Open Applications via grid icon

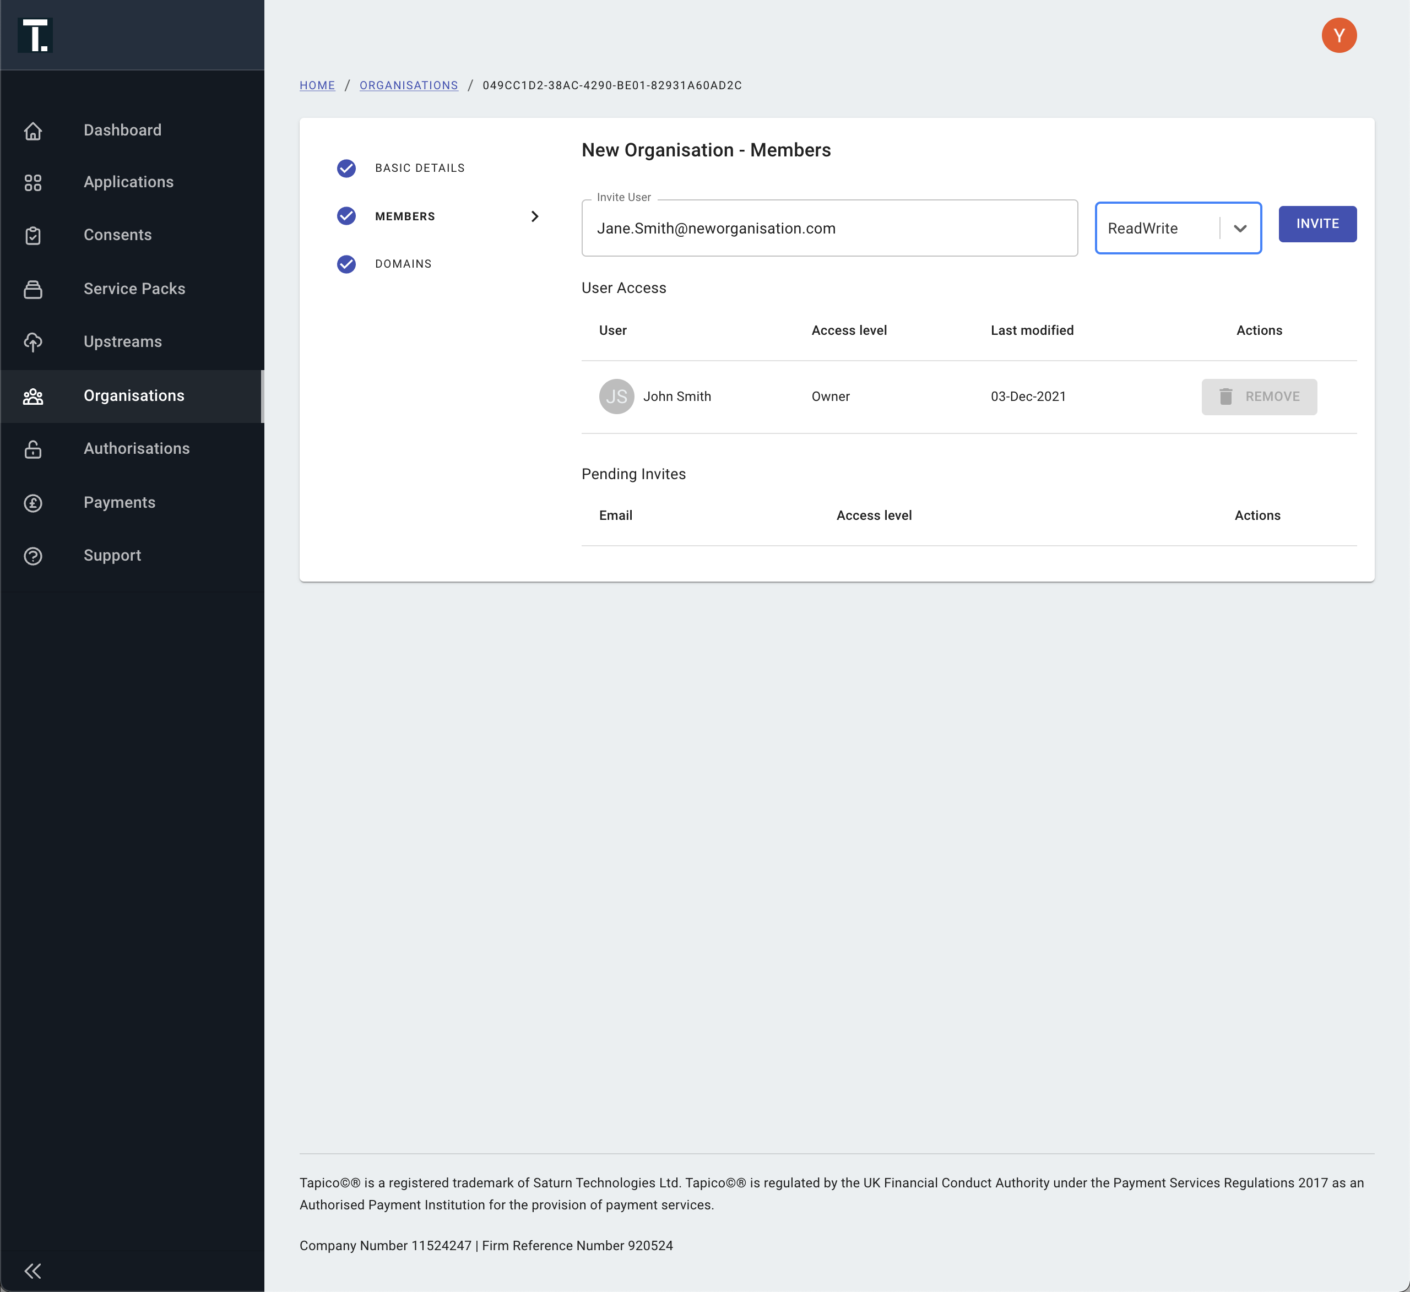[33, 183]
